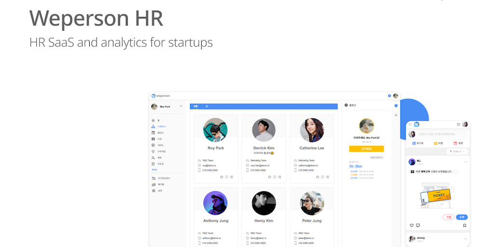494x247 pixels.
Task: Click the blue accept button on ticket post
Action: [x=462, y=217]
